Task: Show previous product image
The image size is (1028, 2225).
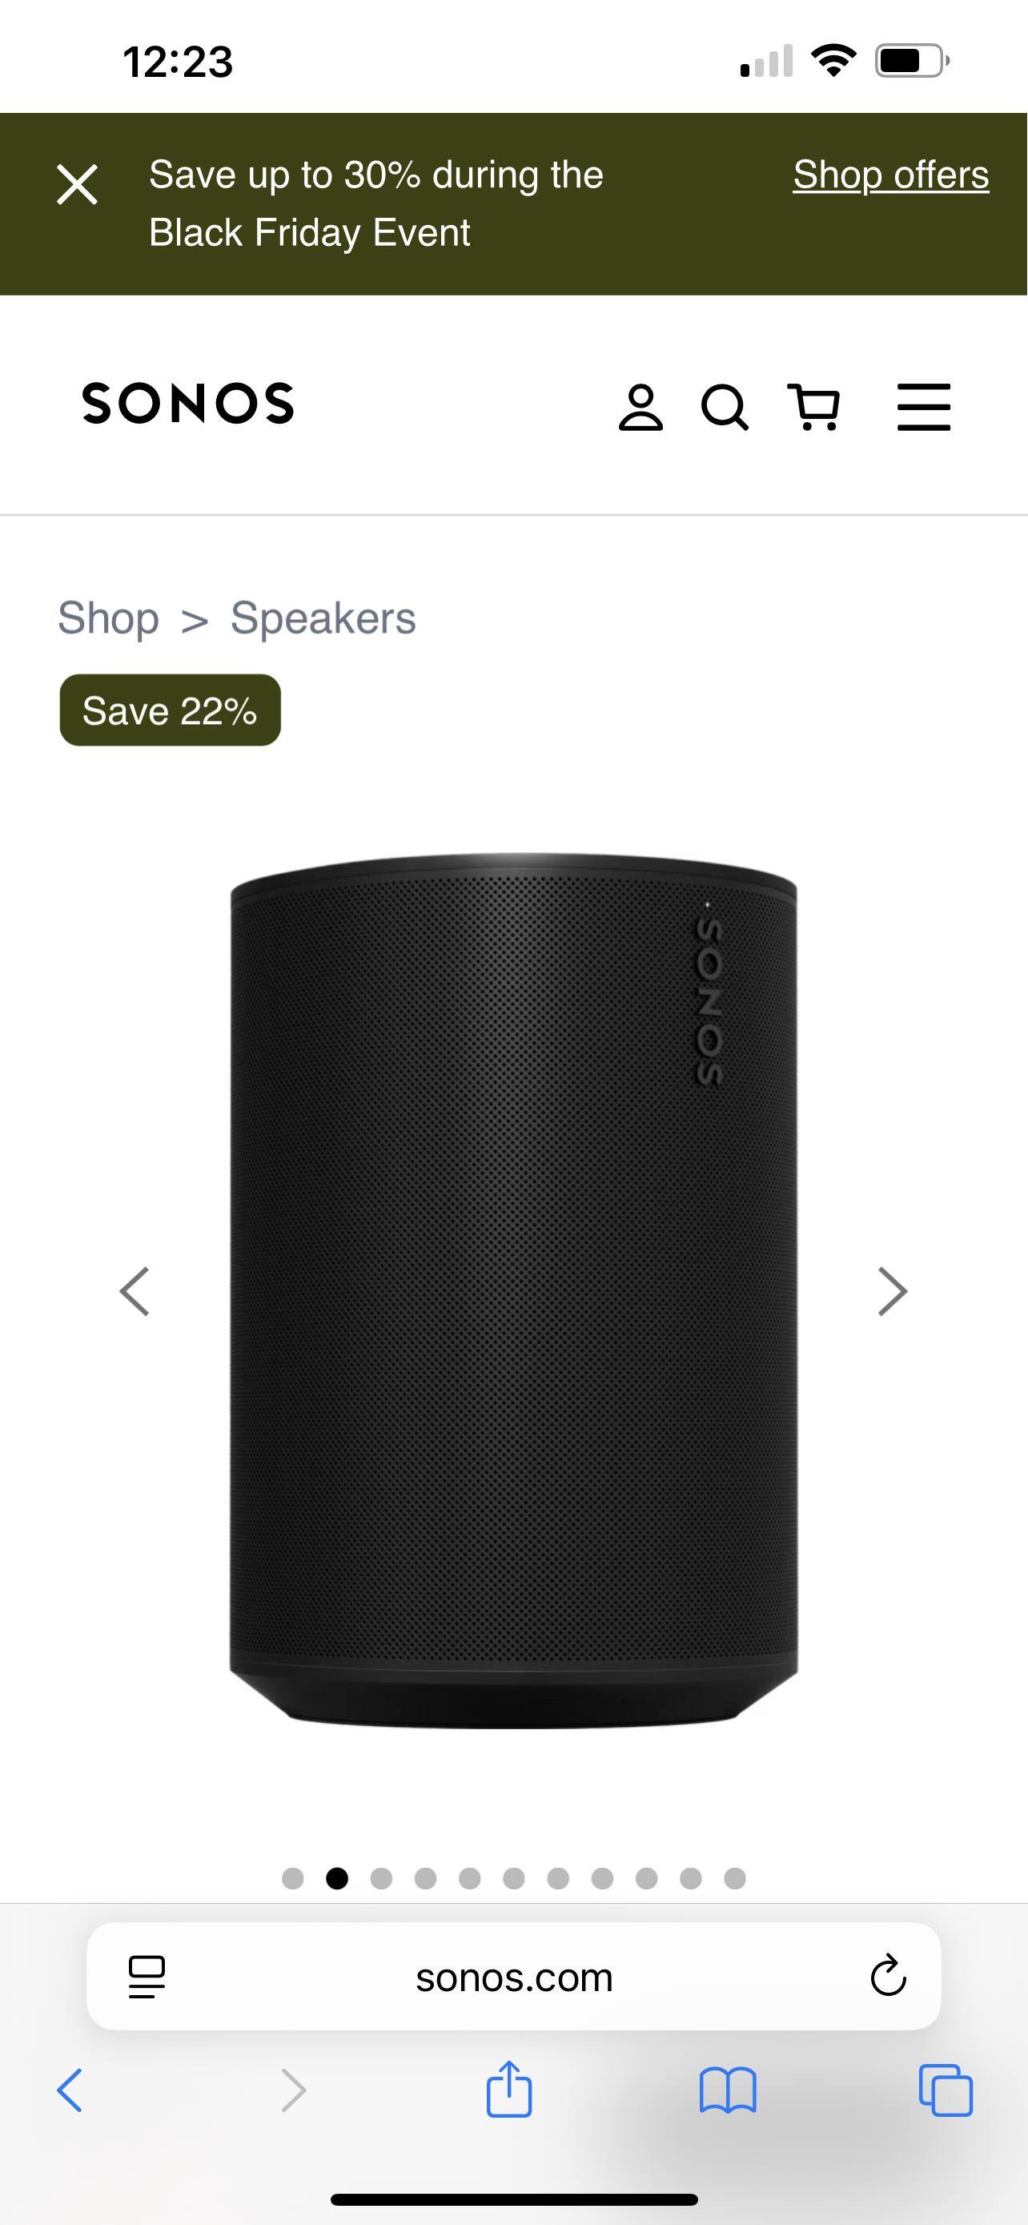Action: click(135, 1291)
